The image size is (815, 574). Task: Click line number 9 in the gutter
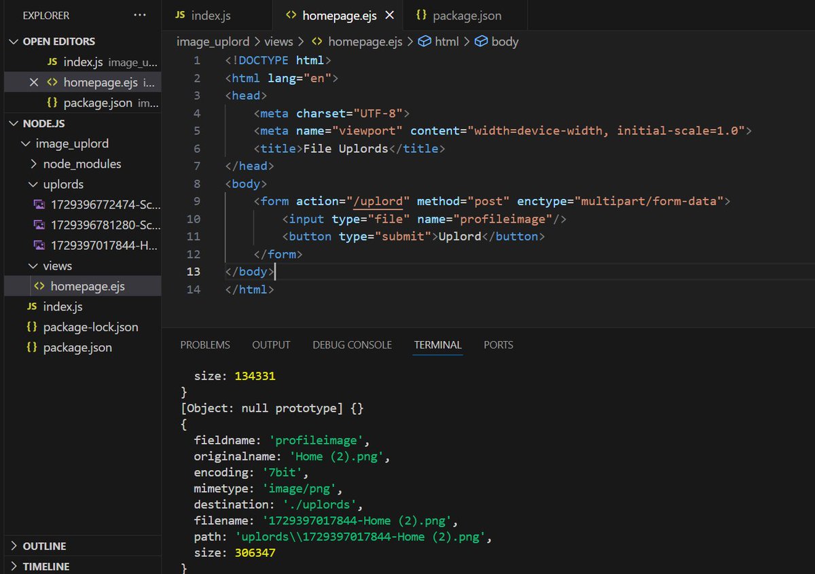click(197, 201)
